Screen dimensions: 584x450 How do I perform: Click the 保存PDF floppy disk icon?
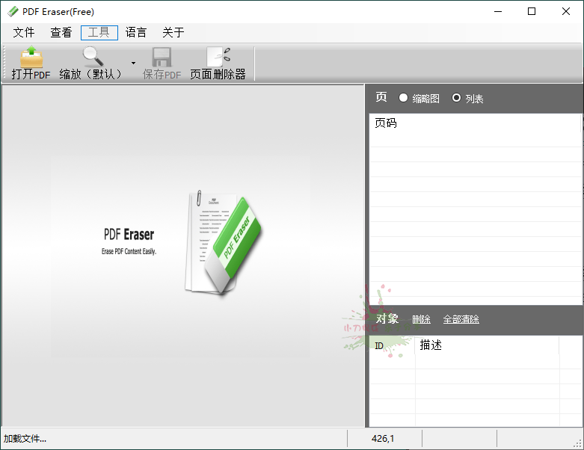pos(162,58)
